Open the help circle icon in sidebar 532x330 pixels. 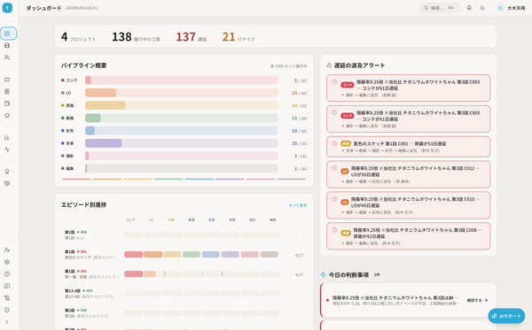7,273
